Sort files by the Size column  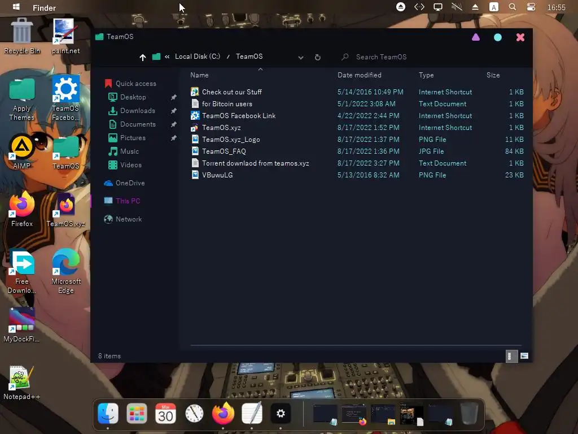[x=493, y=75]
